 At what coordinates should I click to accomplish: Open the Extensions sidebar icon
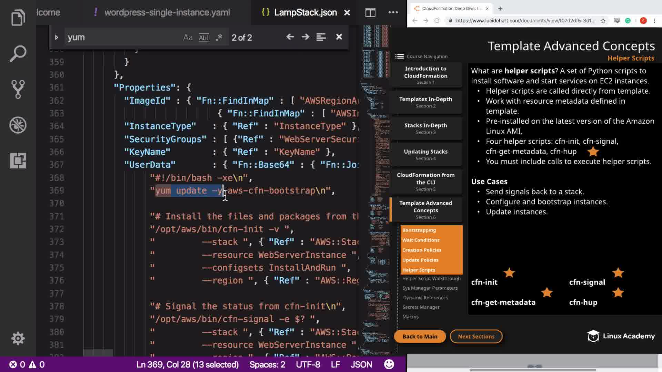click(18, 161)
